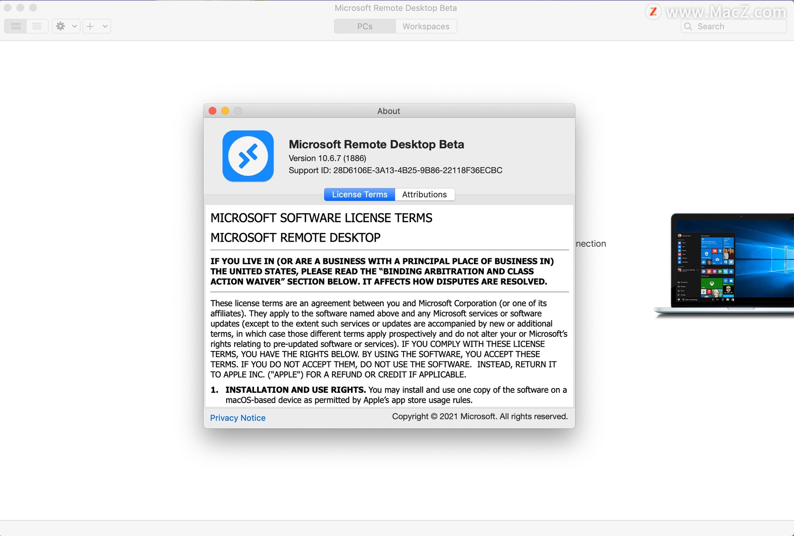The height and width of the screenshot is (536, 794).
Task: Click the Microsoft Remote Desktop Beta app name
Action: 376,144
